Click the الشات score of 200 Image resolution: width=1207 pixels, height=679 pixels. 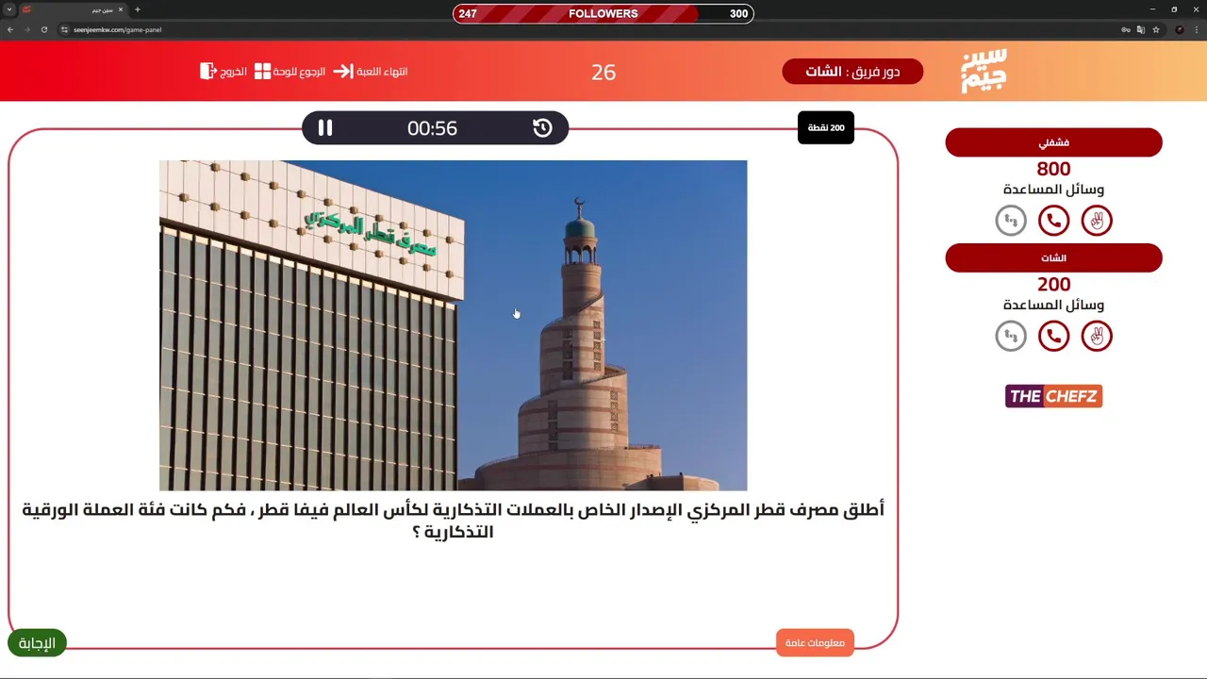coord(1053,284)
